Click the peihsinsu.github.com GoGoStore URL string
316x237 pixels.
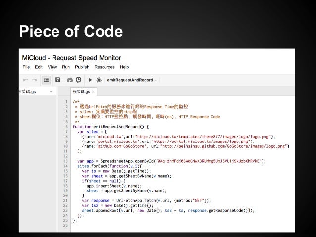pos(224,146)
